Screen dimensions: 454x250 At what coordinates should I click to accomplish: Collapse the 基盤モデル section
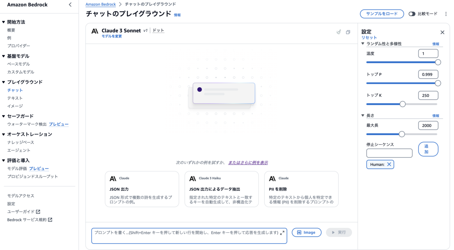pyautogui.click(x=3, y=56)
